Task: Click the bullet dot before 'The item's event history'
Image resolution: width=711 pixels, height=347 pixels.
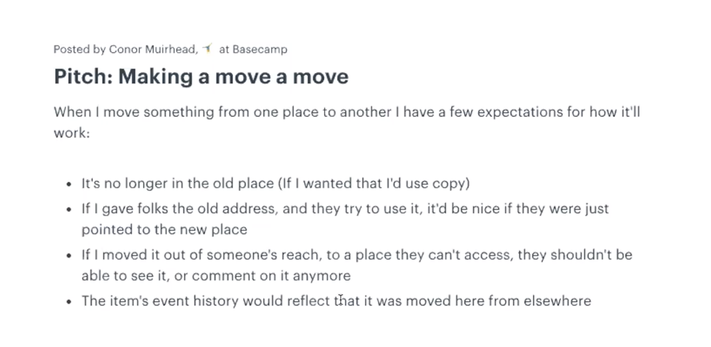Action: tap(68, 302)
